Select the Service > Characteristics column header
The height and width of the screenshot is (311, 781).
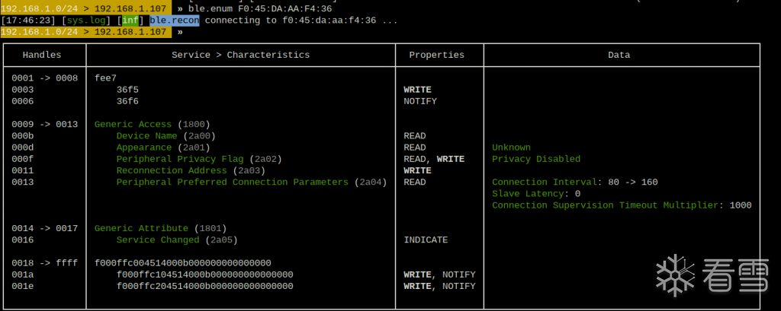coord(241,55)
